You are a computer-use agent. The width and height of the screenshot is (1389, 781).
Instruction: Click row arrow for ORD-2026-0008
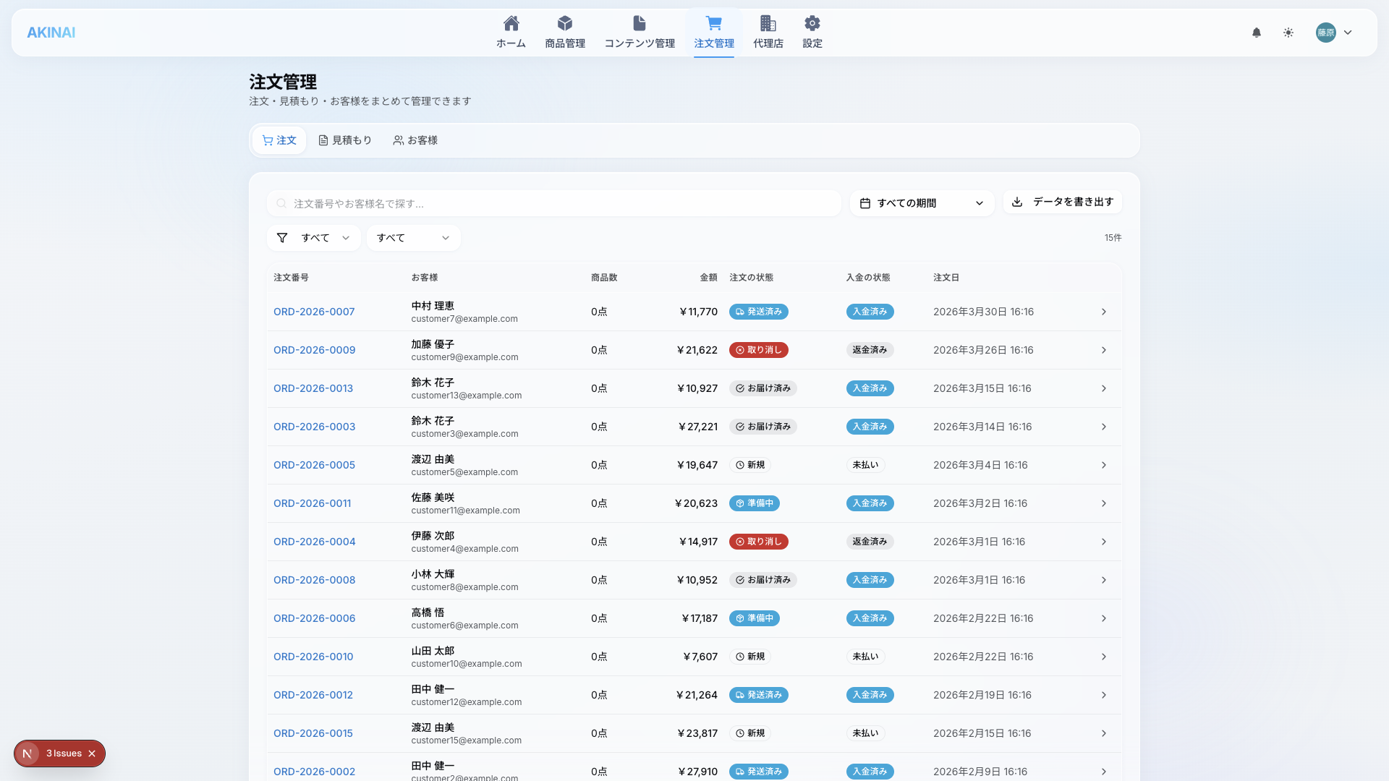coord(1104,580)
